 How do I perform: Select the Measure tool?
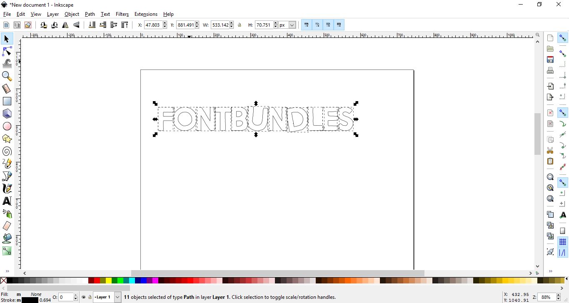[x=7, y=89]
